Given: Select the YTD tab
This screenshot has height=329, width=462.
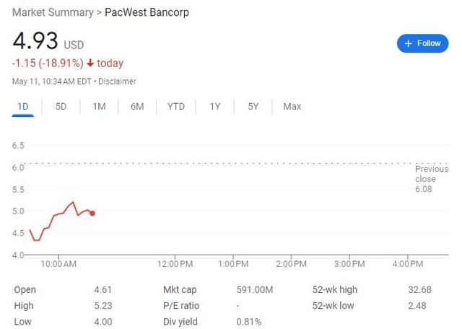Looking at the screenshot, I should [x=176, y=107].
